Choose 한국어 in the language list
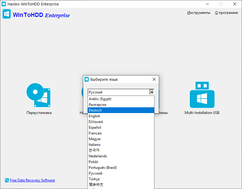The height and width of the screenshot is (189, 242). [x=121, y=150]
